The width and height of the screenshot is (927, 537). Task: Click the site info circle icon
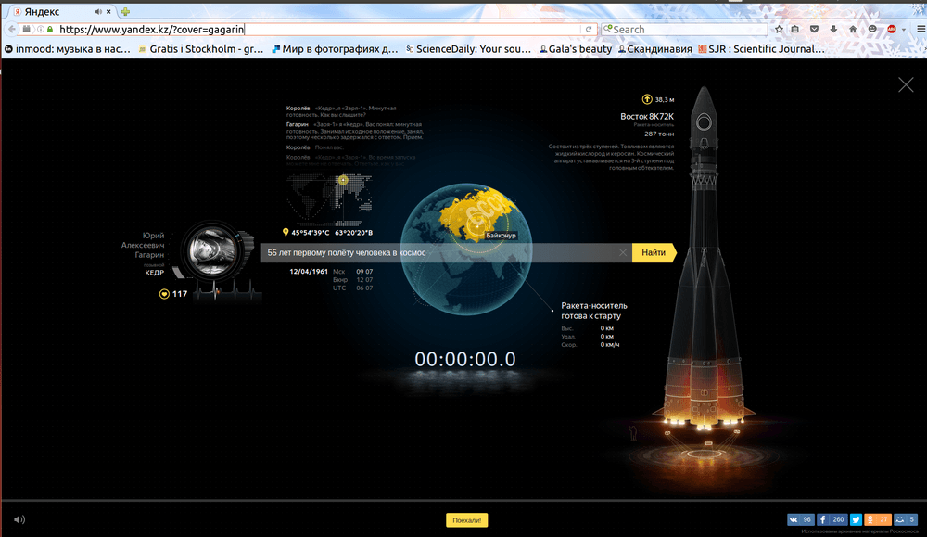[x=41, y=29]
